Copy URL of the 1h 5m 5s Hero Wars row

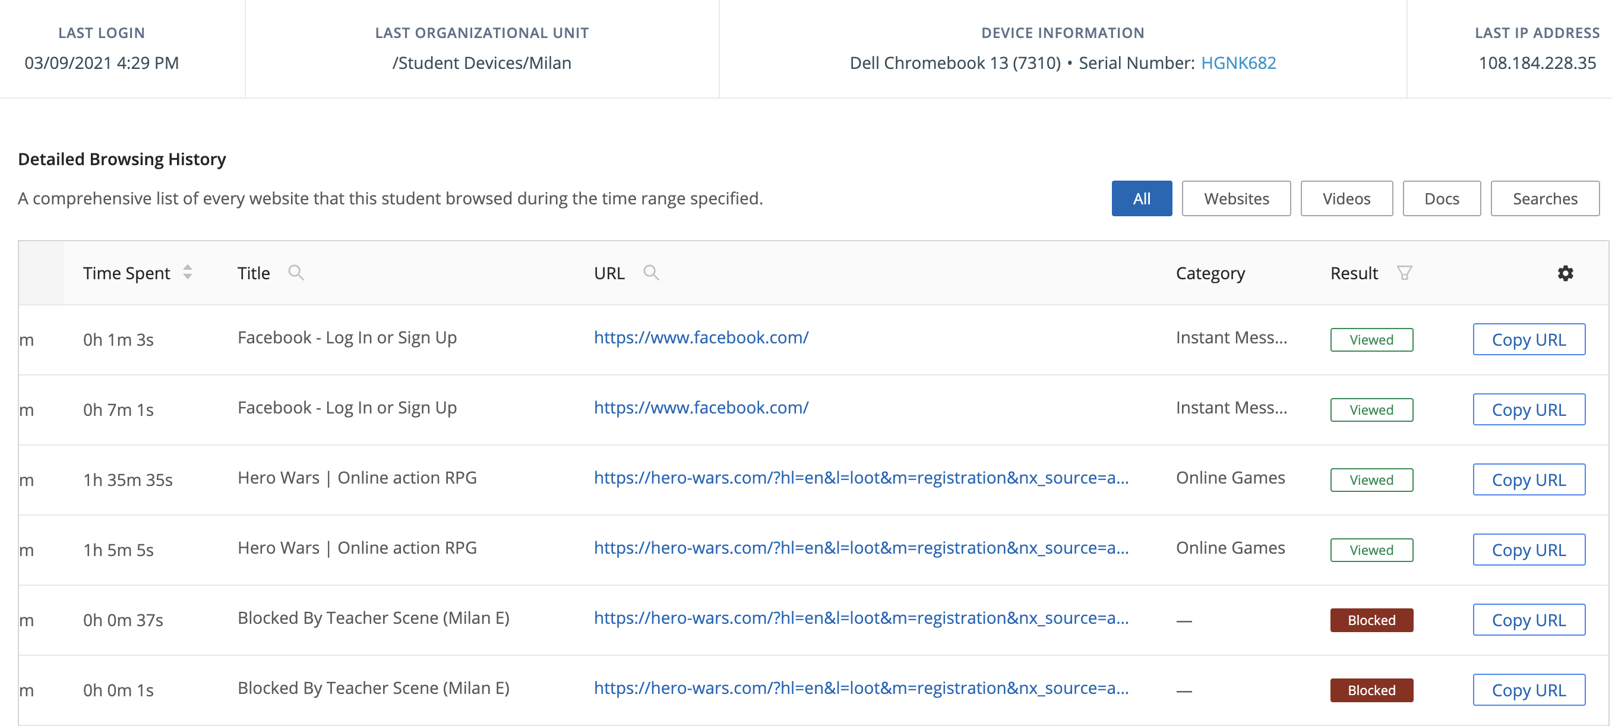1529,550
